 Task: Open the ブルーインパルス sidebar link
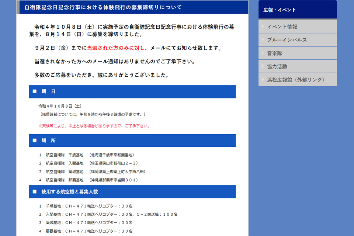[x=298, y=40]
